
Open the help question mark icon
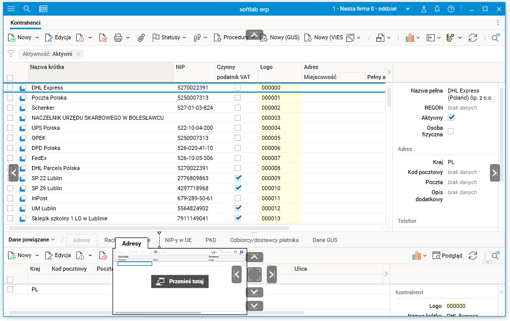pyautogui.click(x=451, y=9)
